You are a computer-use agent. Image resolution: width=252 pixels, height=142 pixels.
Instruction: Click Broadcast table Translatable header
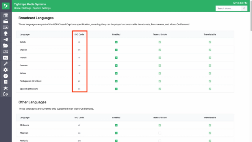(x=210, y=34)
